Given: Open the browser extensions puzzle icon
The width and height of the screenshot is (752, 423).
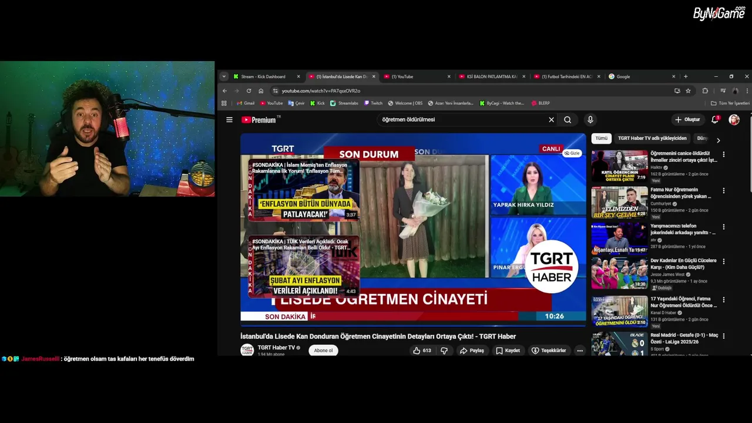Looking at the screenshot, I should [705, 91].
